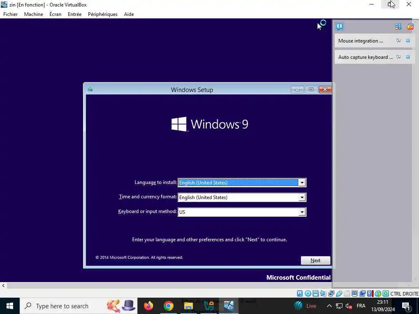
Task: Minimize the Oracle VirtualBox window
Action: (372, 4)
